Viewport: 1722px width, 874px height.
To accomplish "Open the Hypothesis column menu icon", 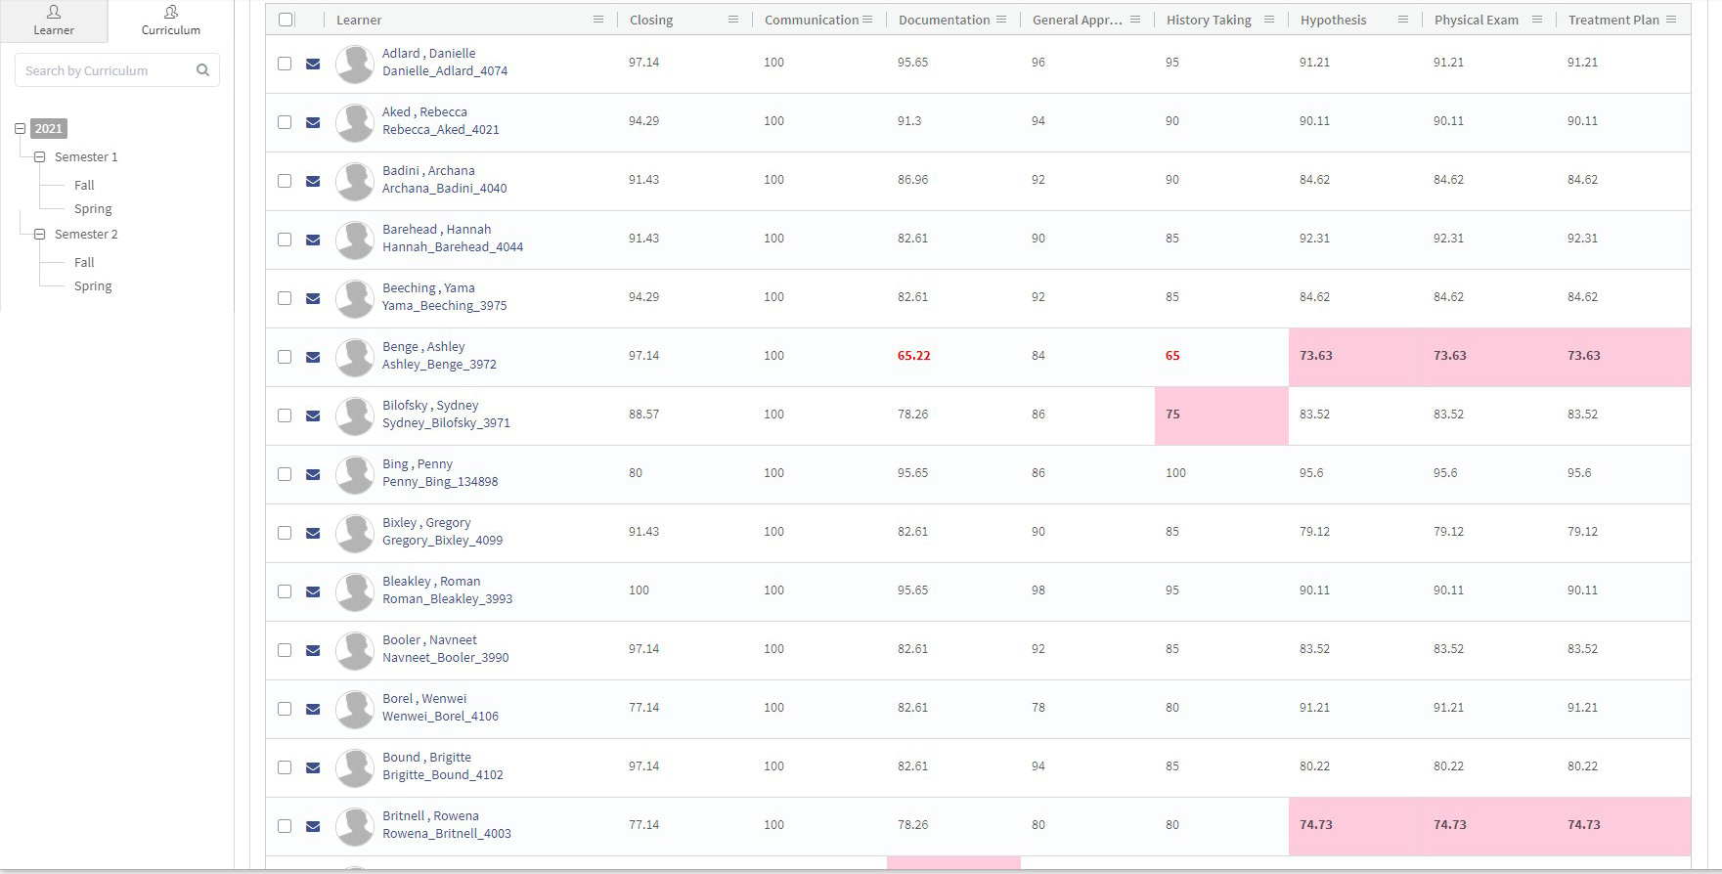I will 1402,20.
